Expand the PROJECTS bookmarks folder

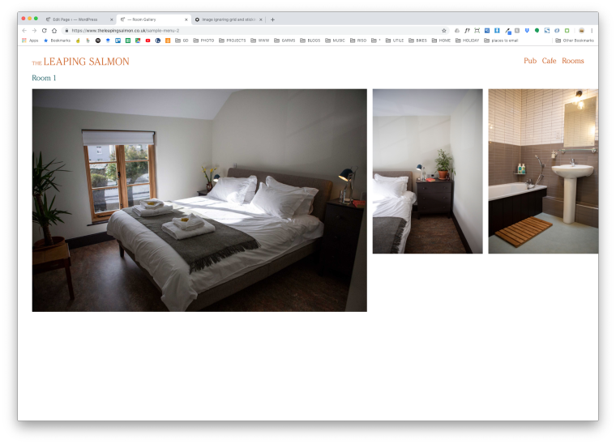click(232, 40)
